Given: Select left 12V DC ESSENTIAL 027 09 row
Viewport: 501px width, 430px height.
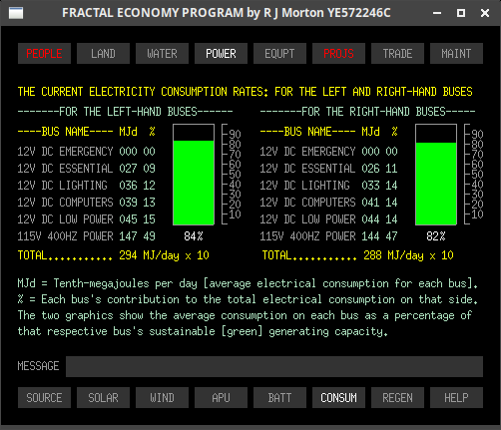Looking at the screenshot, I should 87,169.
